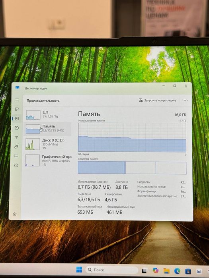This screenshot has height=278, width=209.
Task: Click the '6,3/18,6 ГБ' committed value
Action: click(89, 200)
